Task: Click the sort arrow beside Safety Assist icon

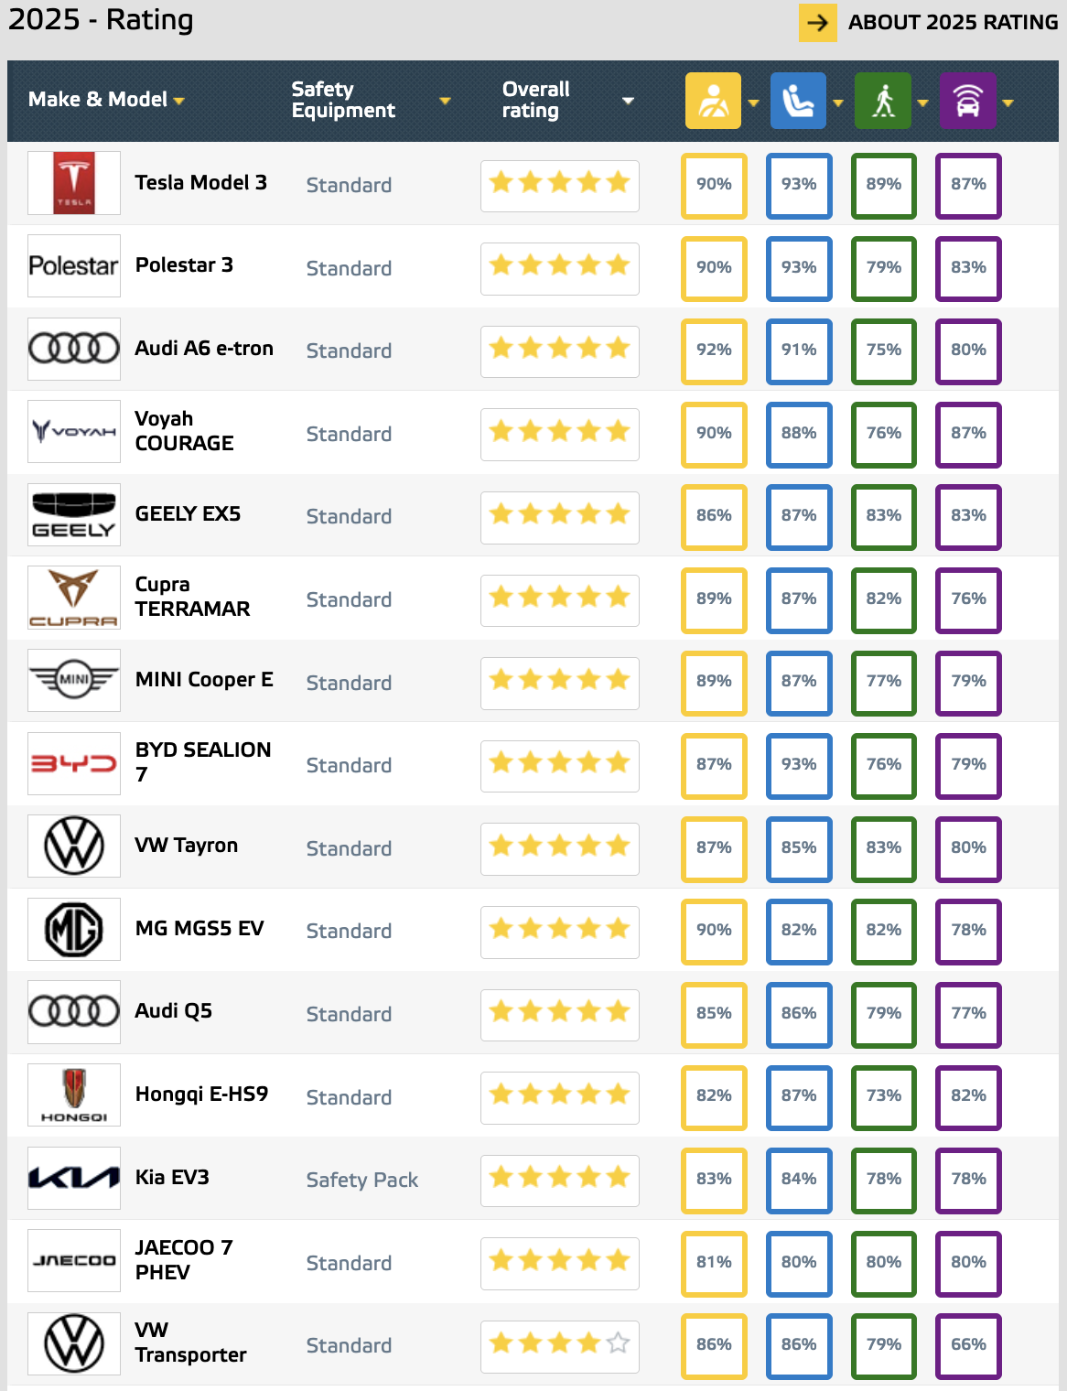Action: [1008, 103]
